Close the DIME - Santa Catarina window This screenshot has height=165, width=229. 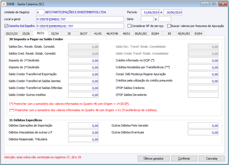tap(223, 4)
